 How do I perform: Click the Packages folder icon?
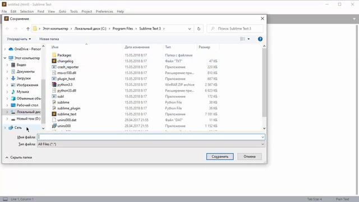pyautogui.click(x=54, y=55)
